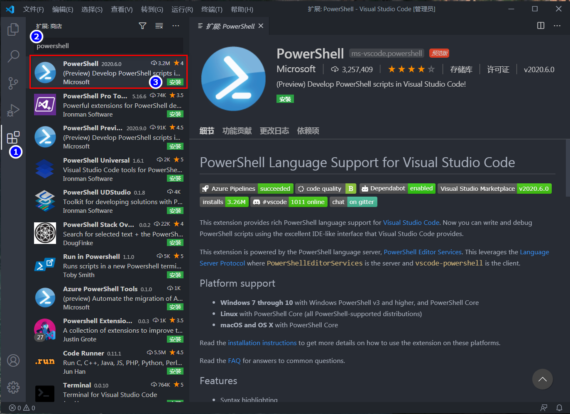Viewport: 570px width, 414px height.
Task: Open the Visual Studio Code hyperlink
Action: 411,223
